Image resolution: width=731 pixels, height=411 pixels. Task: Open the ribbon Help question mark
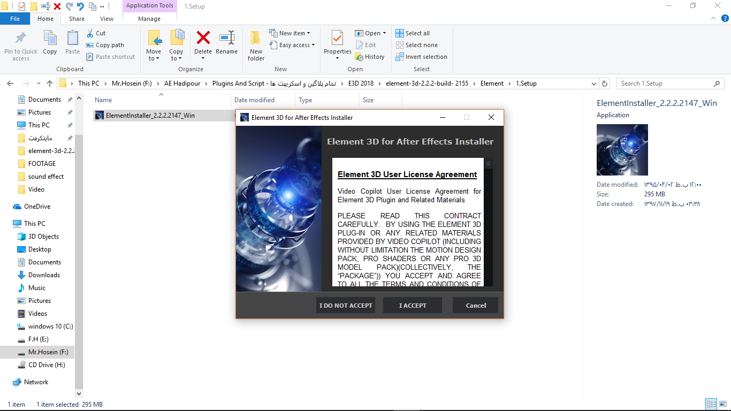(x=724, y=18)
